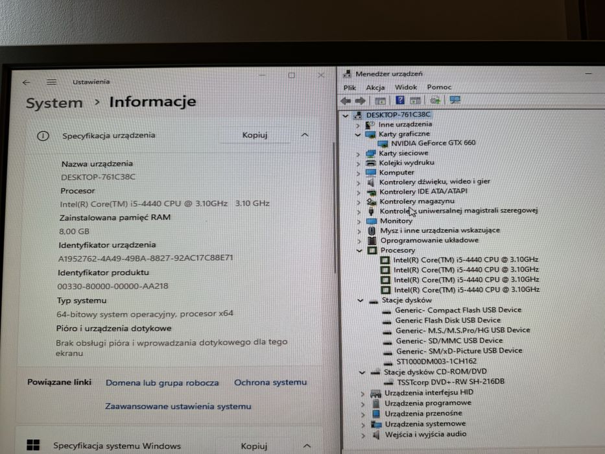Select Generic- M.S./M.S.Pro/HG USB Device
605x454 pixels.
463,331
